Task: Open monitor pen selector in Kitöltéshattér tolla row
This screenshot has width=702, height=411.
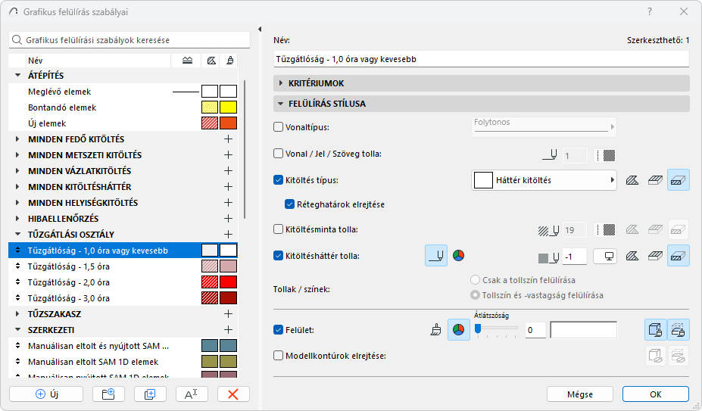Action: (605, 256)
